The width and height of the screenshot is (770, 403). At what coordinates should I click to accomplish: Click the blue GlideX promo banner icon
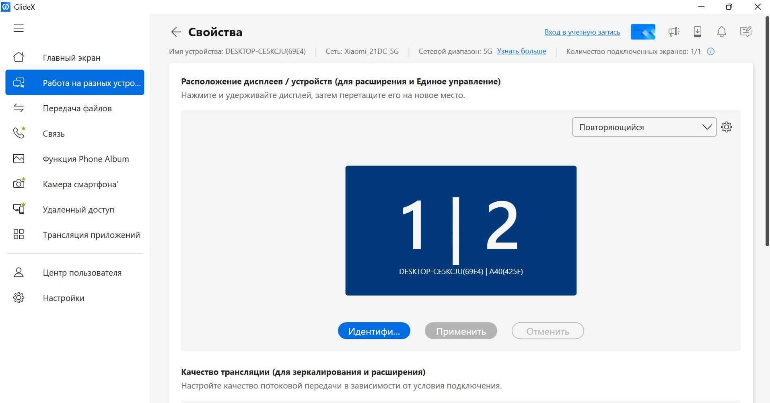643,32
